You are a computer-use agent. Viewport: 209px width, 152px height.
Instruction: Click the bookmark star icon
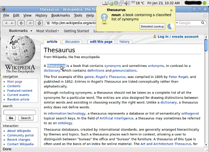[x=4, y=31]
